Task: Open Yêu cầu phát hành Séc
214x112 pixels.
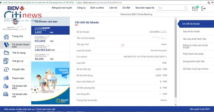Action: (x=195, y=39)
